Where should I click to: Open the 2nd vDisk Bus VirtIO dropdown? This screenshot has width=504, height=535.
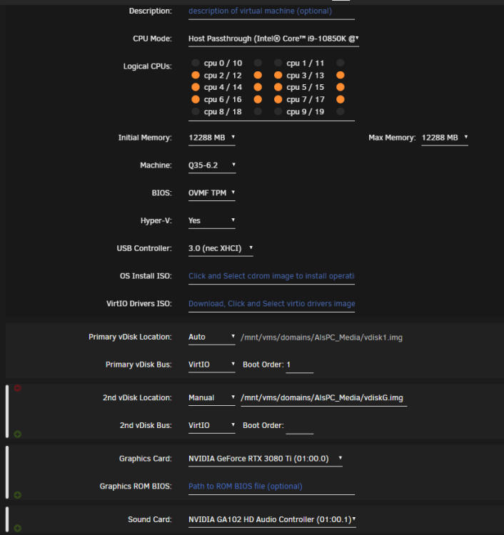point(212,425)
